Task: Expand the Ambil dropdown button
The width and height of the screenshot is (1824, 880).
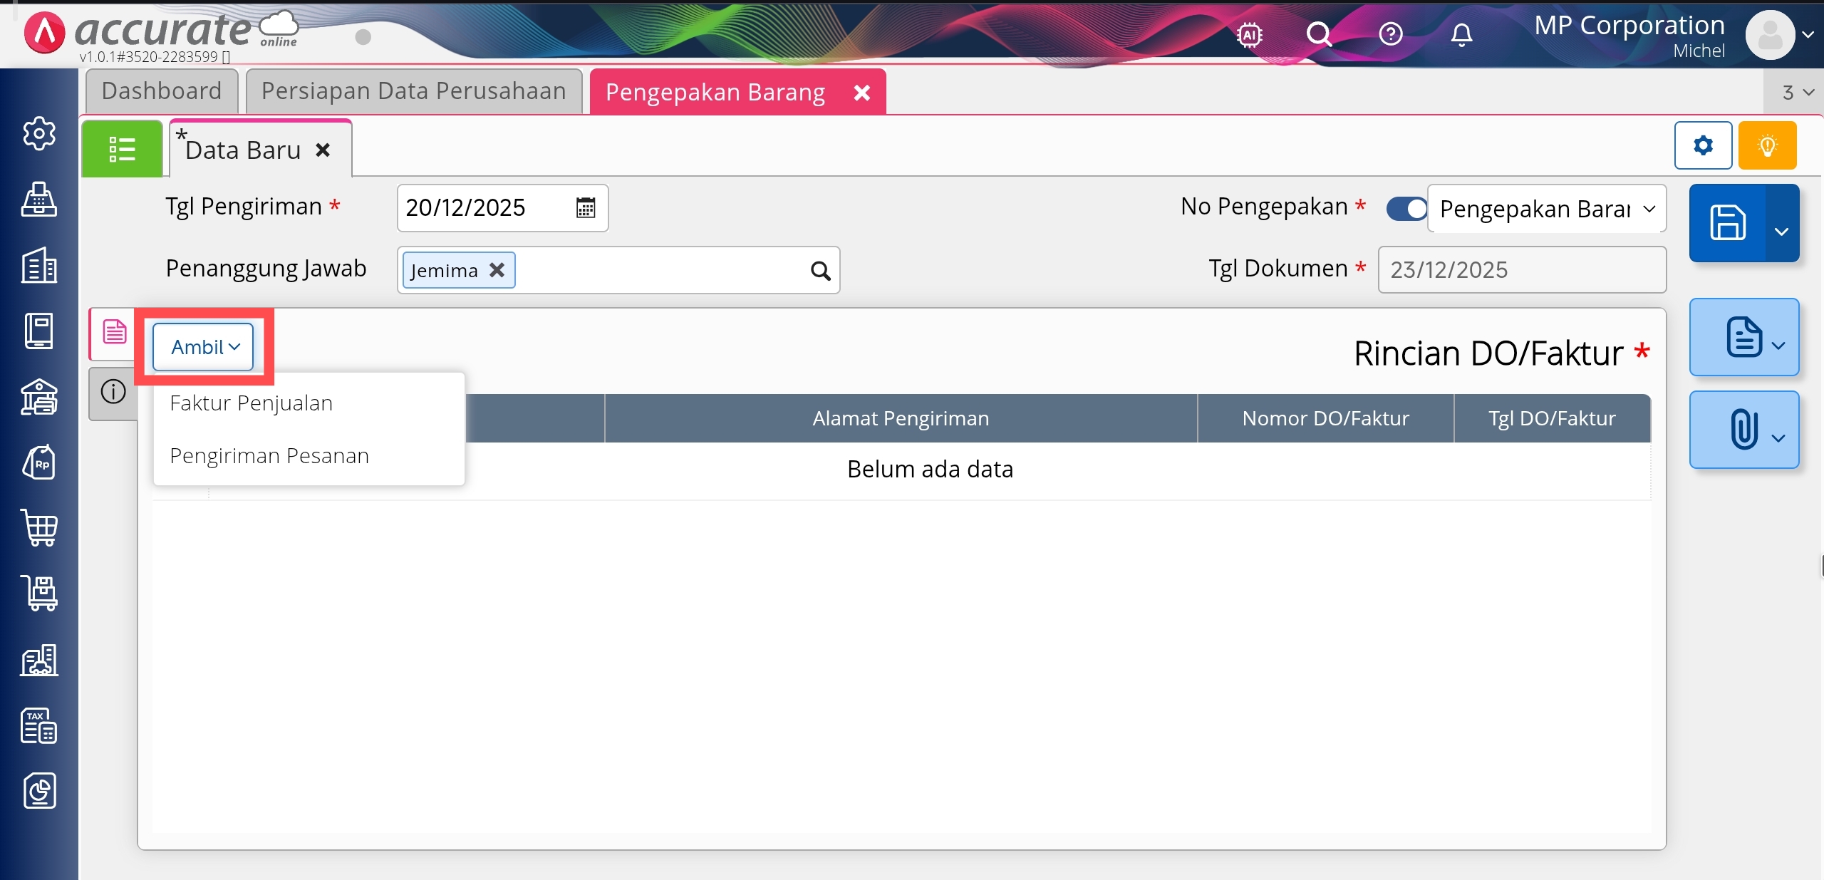Action: (204, 347)
